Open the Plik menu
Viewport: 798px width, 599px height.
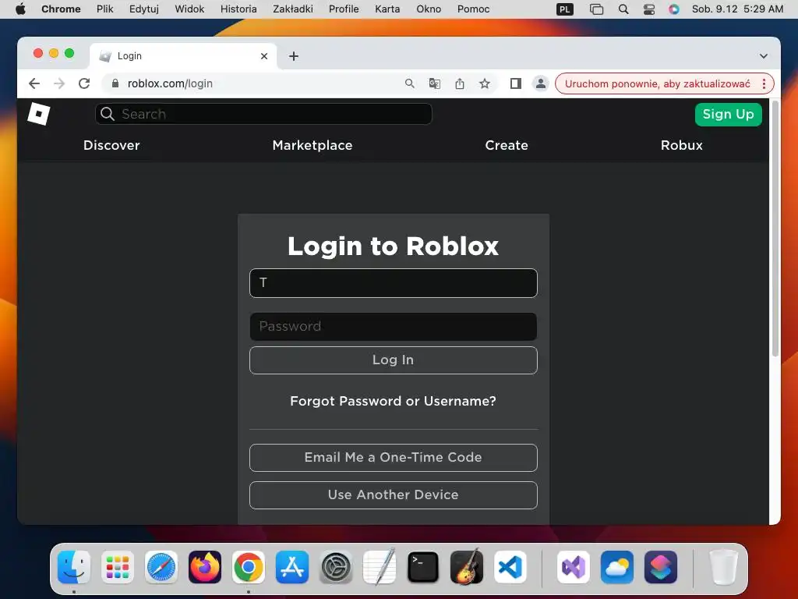click(105, 9)
